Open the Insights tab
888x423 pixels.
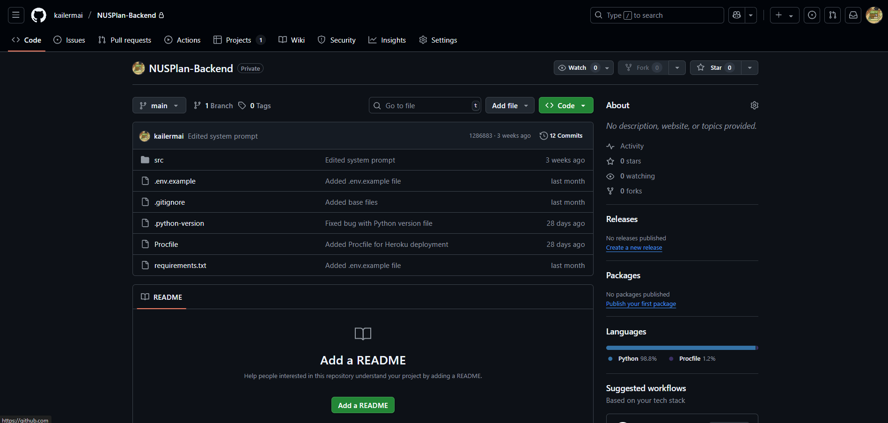tap(387, 40)
